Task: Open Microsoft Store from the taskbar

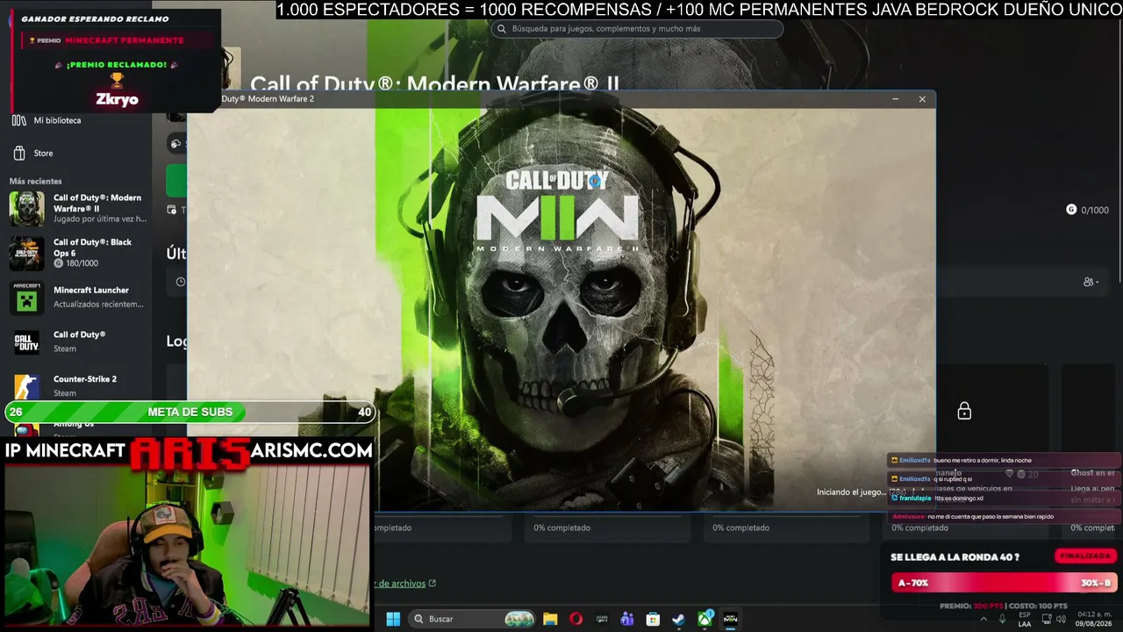Action: click(653, 619)
